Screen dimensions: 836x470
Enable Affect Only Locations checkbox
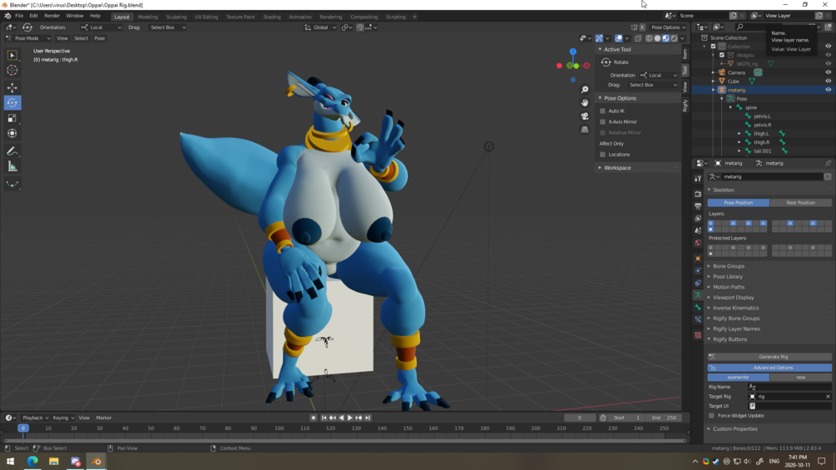pyautogui.click(x=602, y=155)
